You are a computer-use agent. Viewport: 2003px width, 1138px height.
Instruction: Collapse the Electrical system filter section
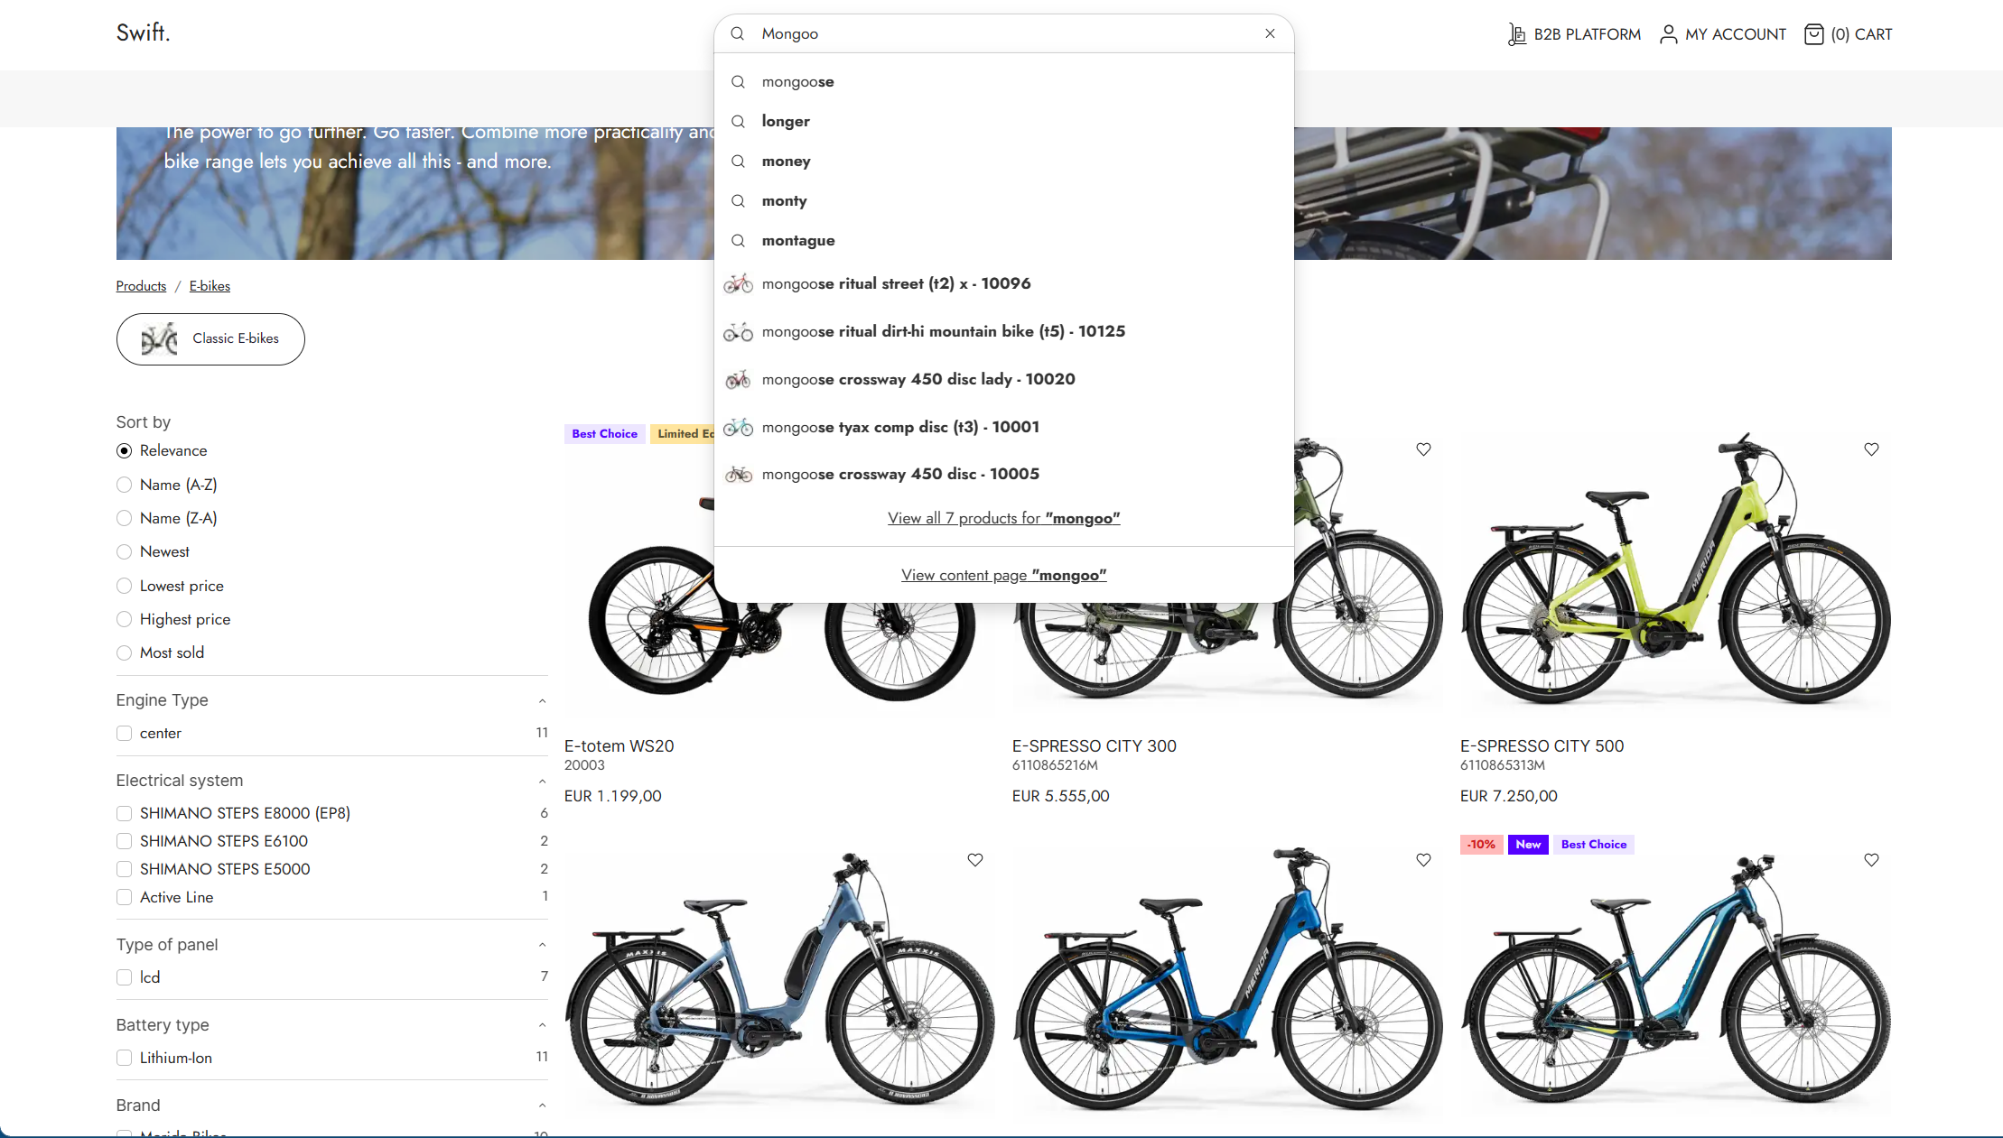pyautogui.click(x=542, y=781)
